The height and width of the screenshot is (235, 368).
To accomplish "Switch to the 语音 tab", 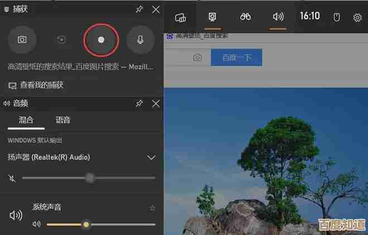I will tap(63, 120).
